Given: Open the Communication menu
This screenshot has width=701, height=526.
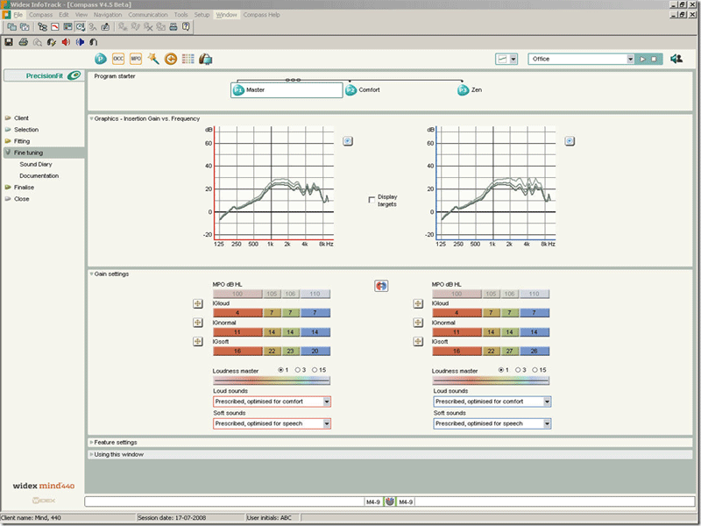Looking at the screenshot, I should coord(147,15).
